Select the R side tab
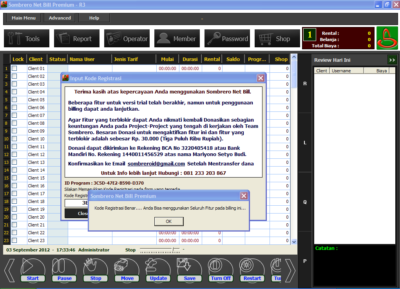The image size is (400, 289). click(305, 84)
